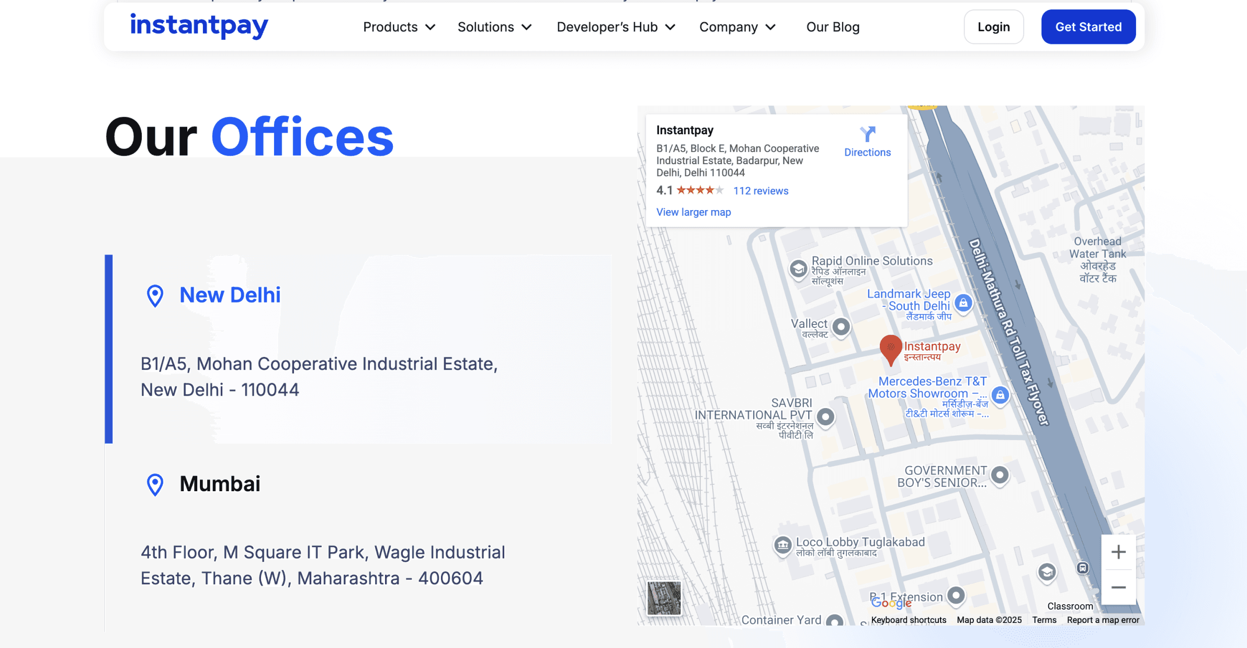
Task: Click the Directions arrow icon on map card
Action: (x=867, y=135)
